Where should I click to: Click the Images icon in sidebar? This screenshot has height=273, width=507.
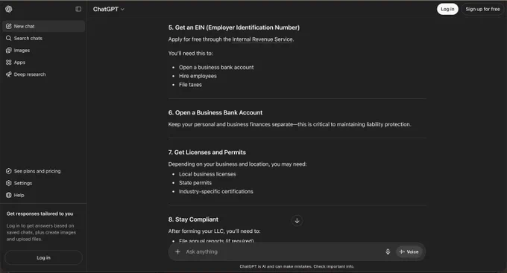(9, 51)
